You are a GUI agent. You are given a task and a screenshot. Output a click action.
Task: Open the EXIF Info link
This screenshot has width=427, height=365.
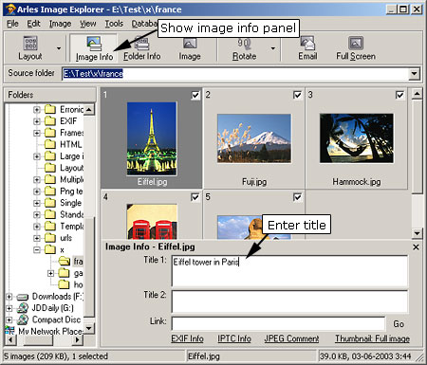click(x=187, y=338)
